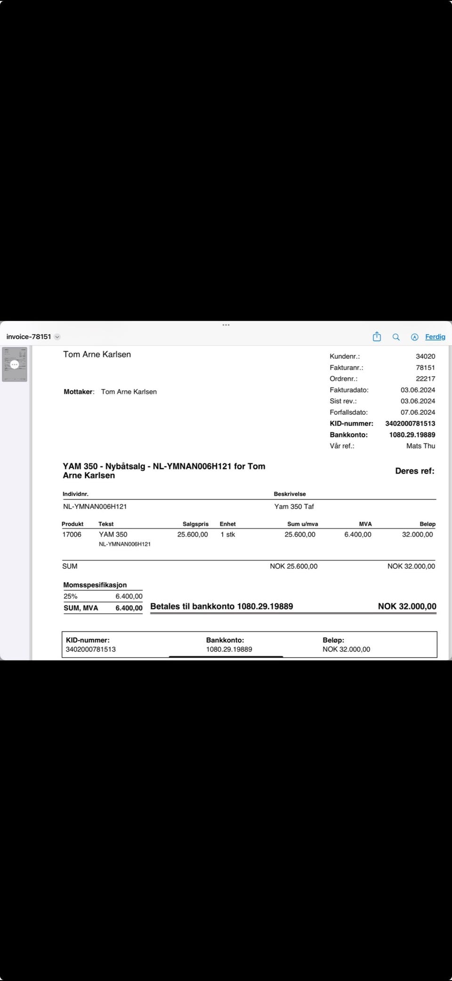
Task: Select the Beløp NOK 32.000,00 in the payment box
Action: (347, 649)
